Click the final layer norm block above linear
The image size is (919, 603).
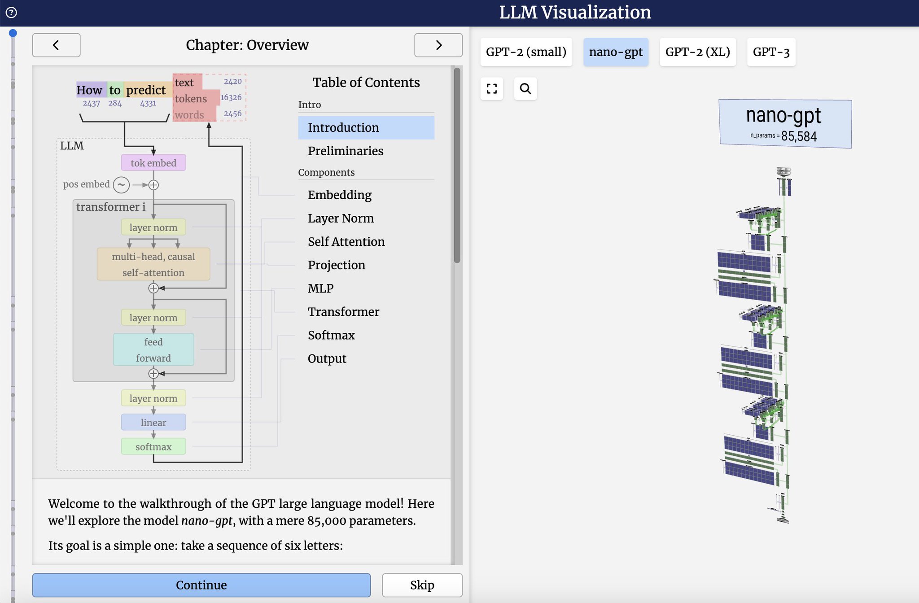pos(153,398)
